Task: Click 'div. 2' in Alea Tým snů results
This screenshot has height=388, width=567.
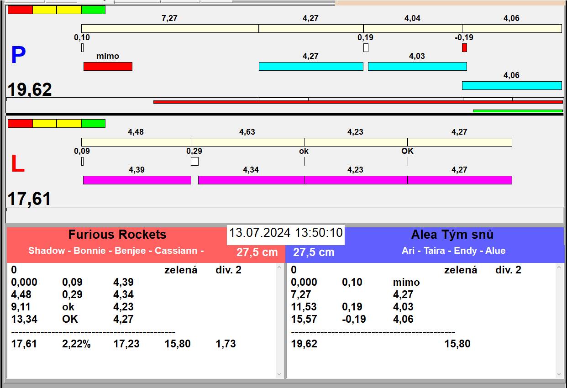Action: click(508, 270)
